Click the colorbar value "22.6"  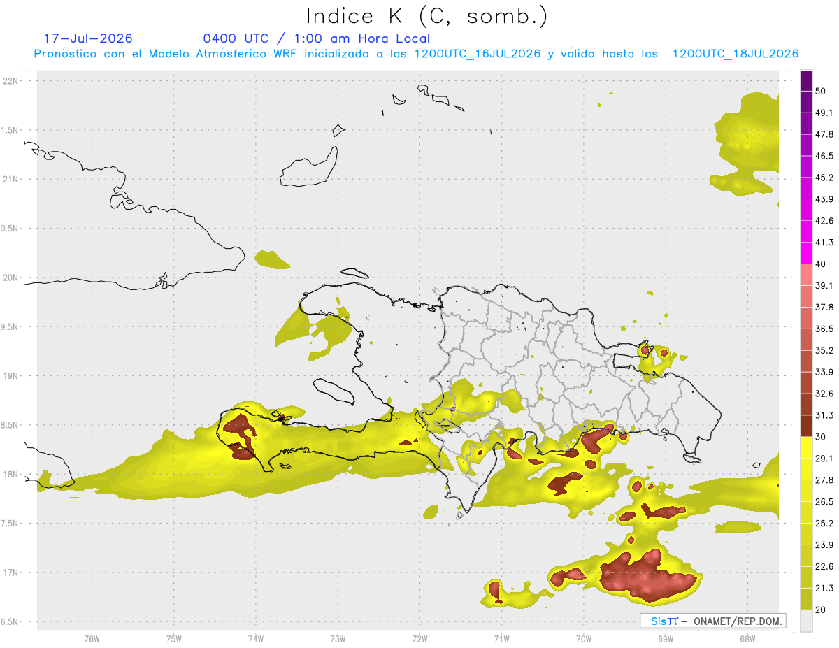point(824,566)
